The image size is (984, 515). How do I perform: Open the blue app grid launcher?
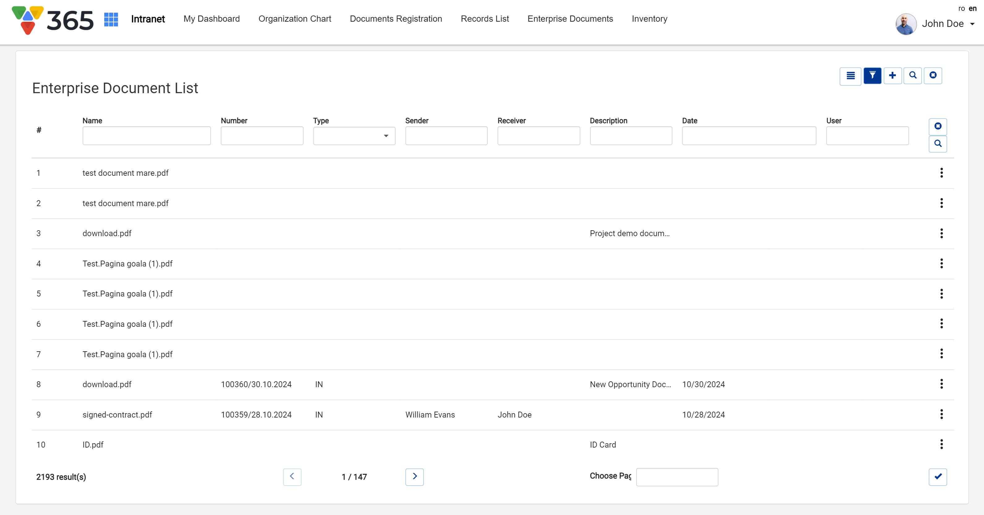tap(111, 19)
